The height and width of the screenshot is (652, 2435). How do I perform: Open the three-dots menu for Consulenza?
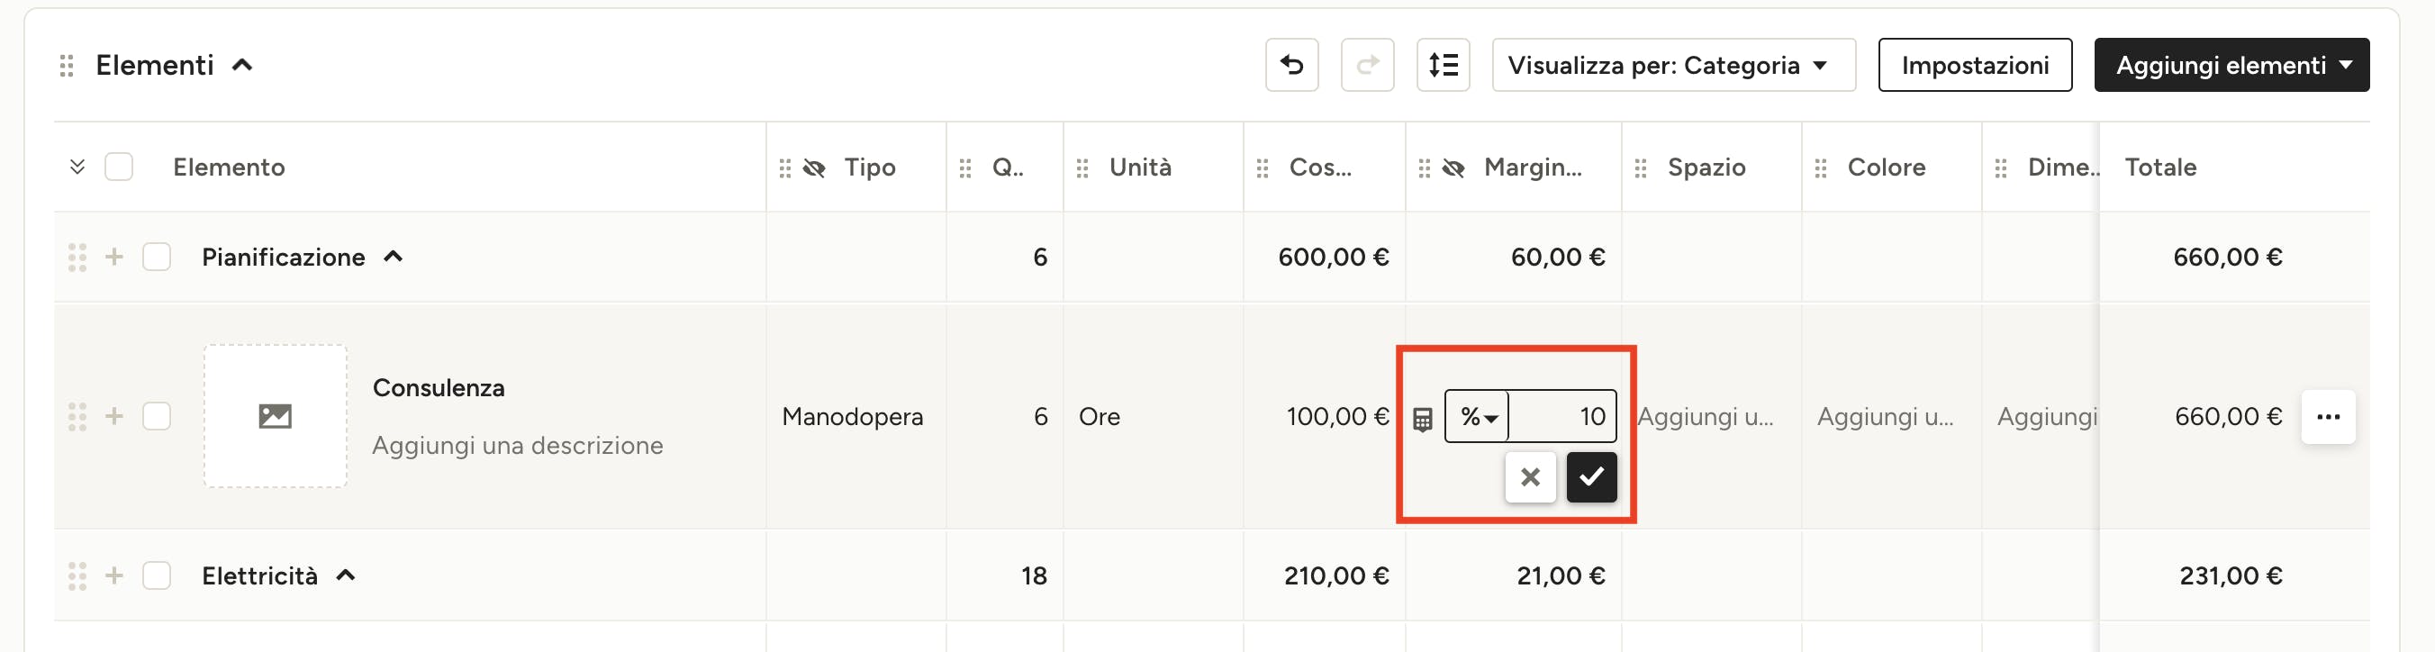point(2327,417)
